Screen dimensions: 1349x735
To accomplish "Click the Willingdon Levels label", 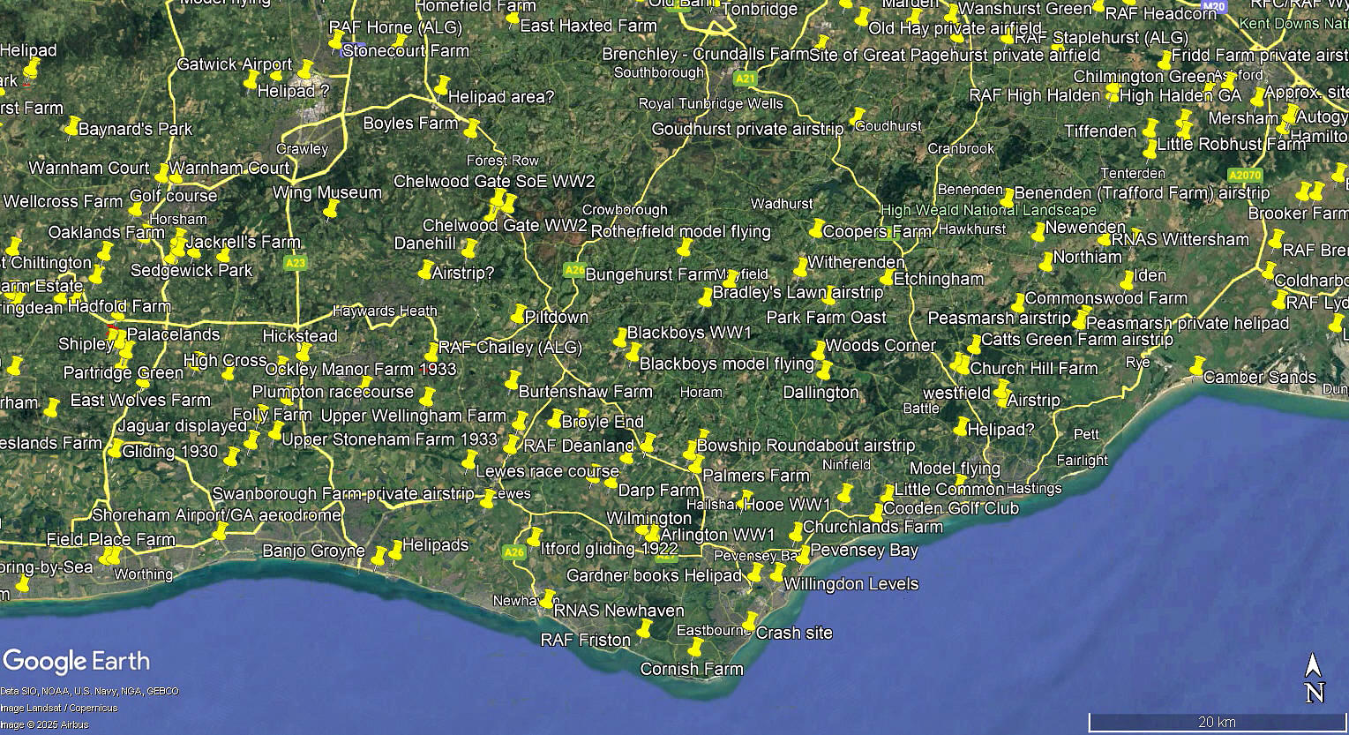I will (x=851, y=584).
